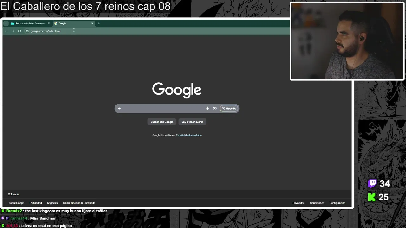Go back with the browser back arrow
The image size is (406, 228).
point(6,31)
